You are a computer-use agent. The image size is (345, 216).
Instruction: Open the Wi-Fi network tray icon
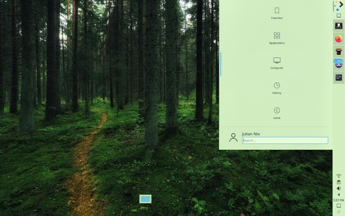pos(339,176)
